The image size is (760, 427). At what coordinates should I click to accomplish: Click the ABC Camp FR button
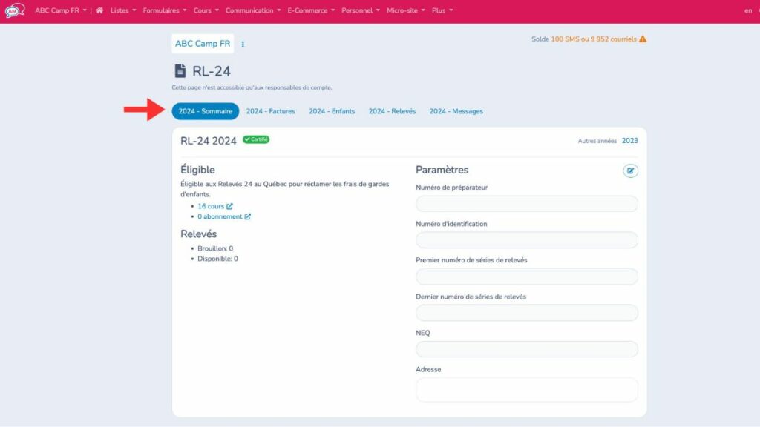(x=203, y=44)
